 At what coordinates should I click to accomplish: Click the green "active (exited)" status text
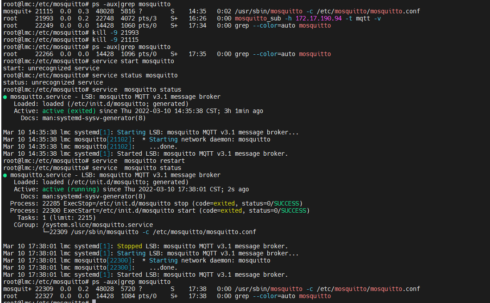(x=69, y=111)
